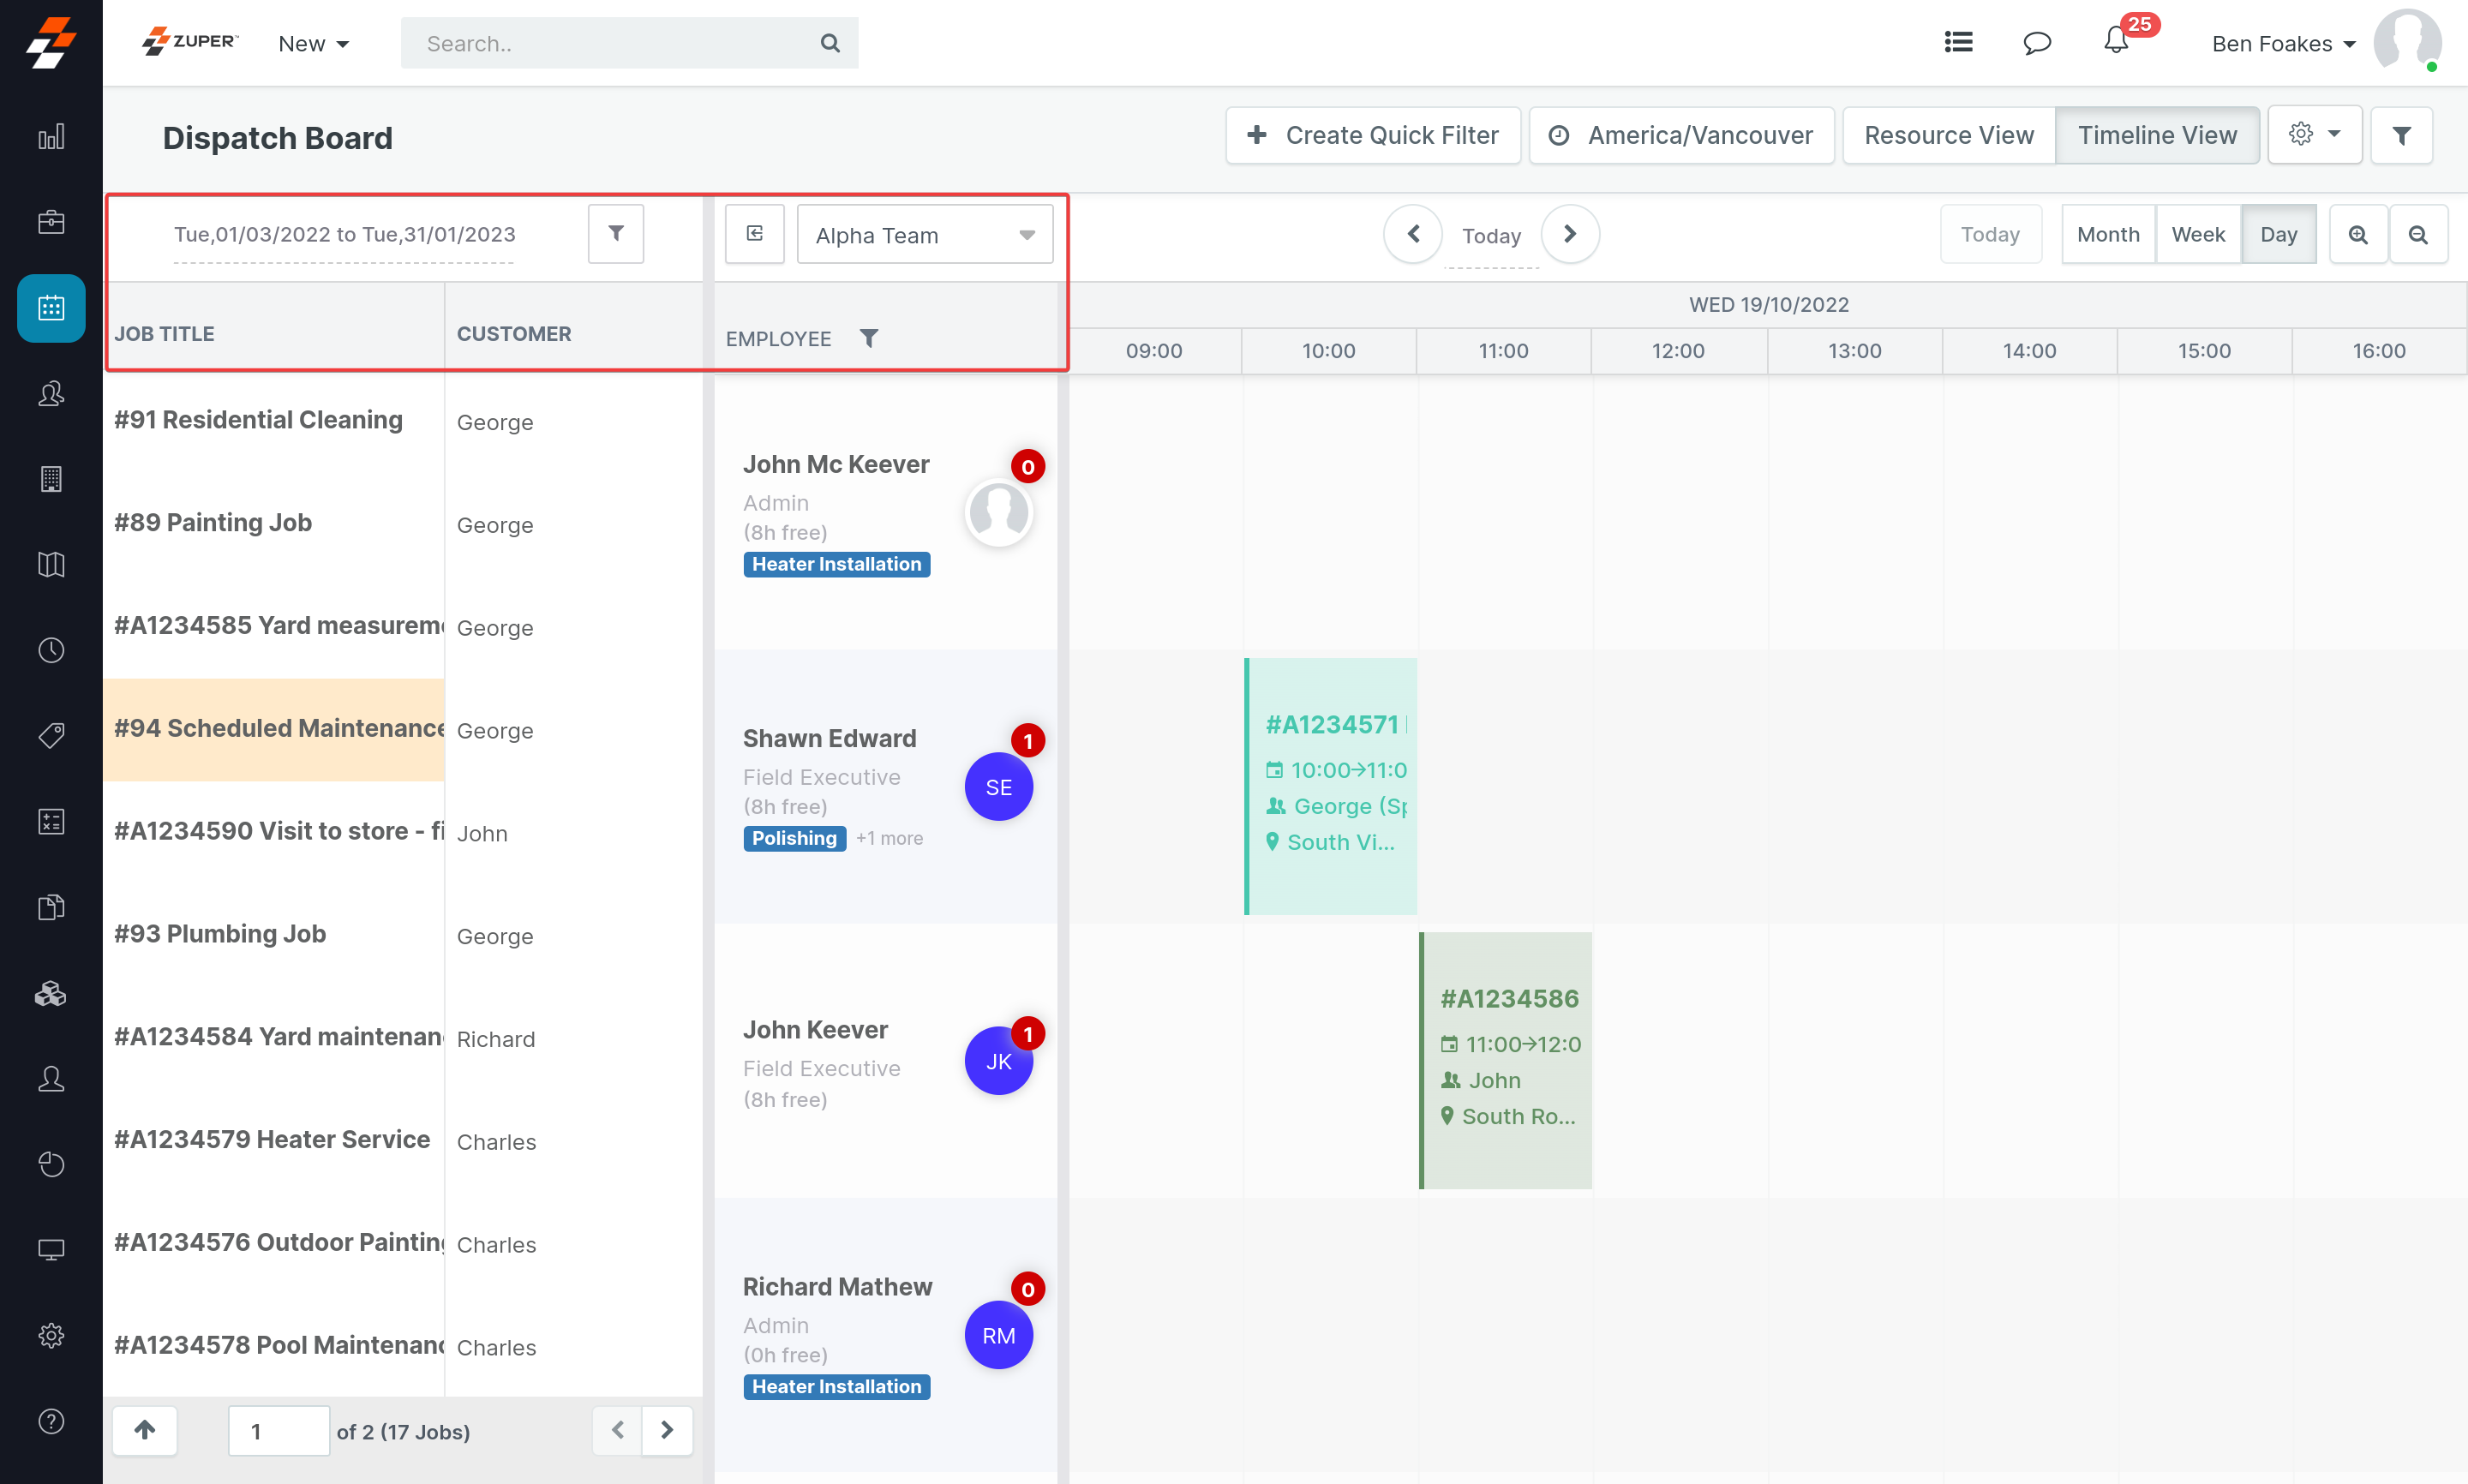
Task: Switch to Timeline View
Action: click(x=2156, y=135)
